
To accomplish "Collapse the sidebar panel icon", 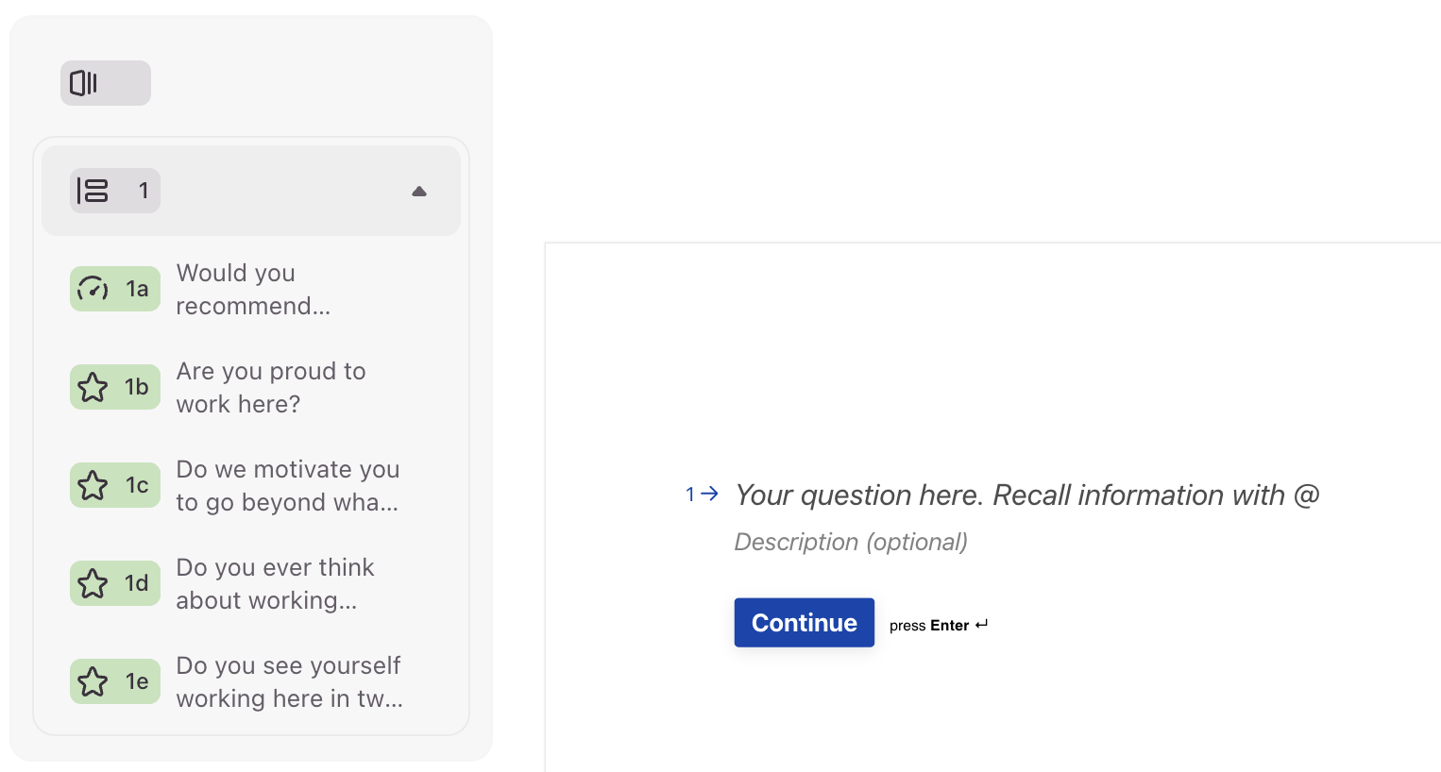I will 84,83.
